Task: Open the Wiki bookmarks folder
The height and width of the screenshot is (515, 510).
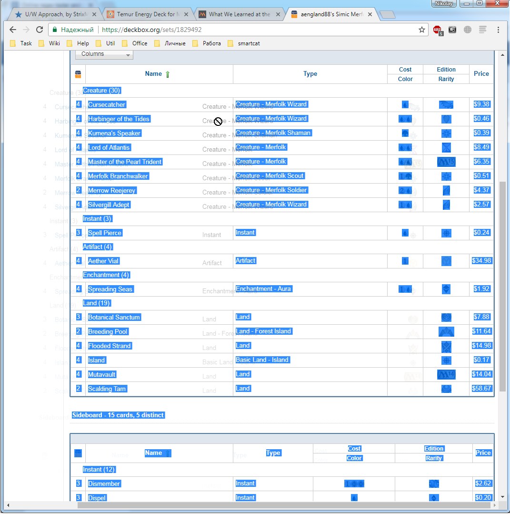Action: [50, 43]
